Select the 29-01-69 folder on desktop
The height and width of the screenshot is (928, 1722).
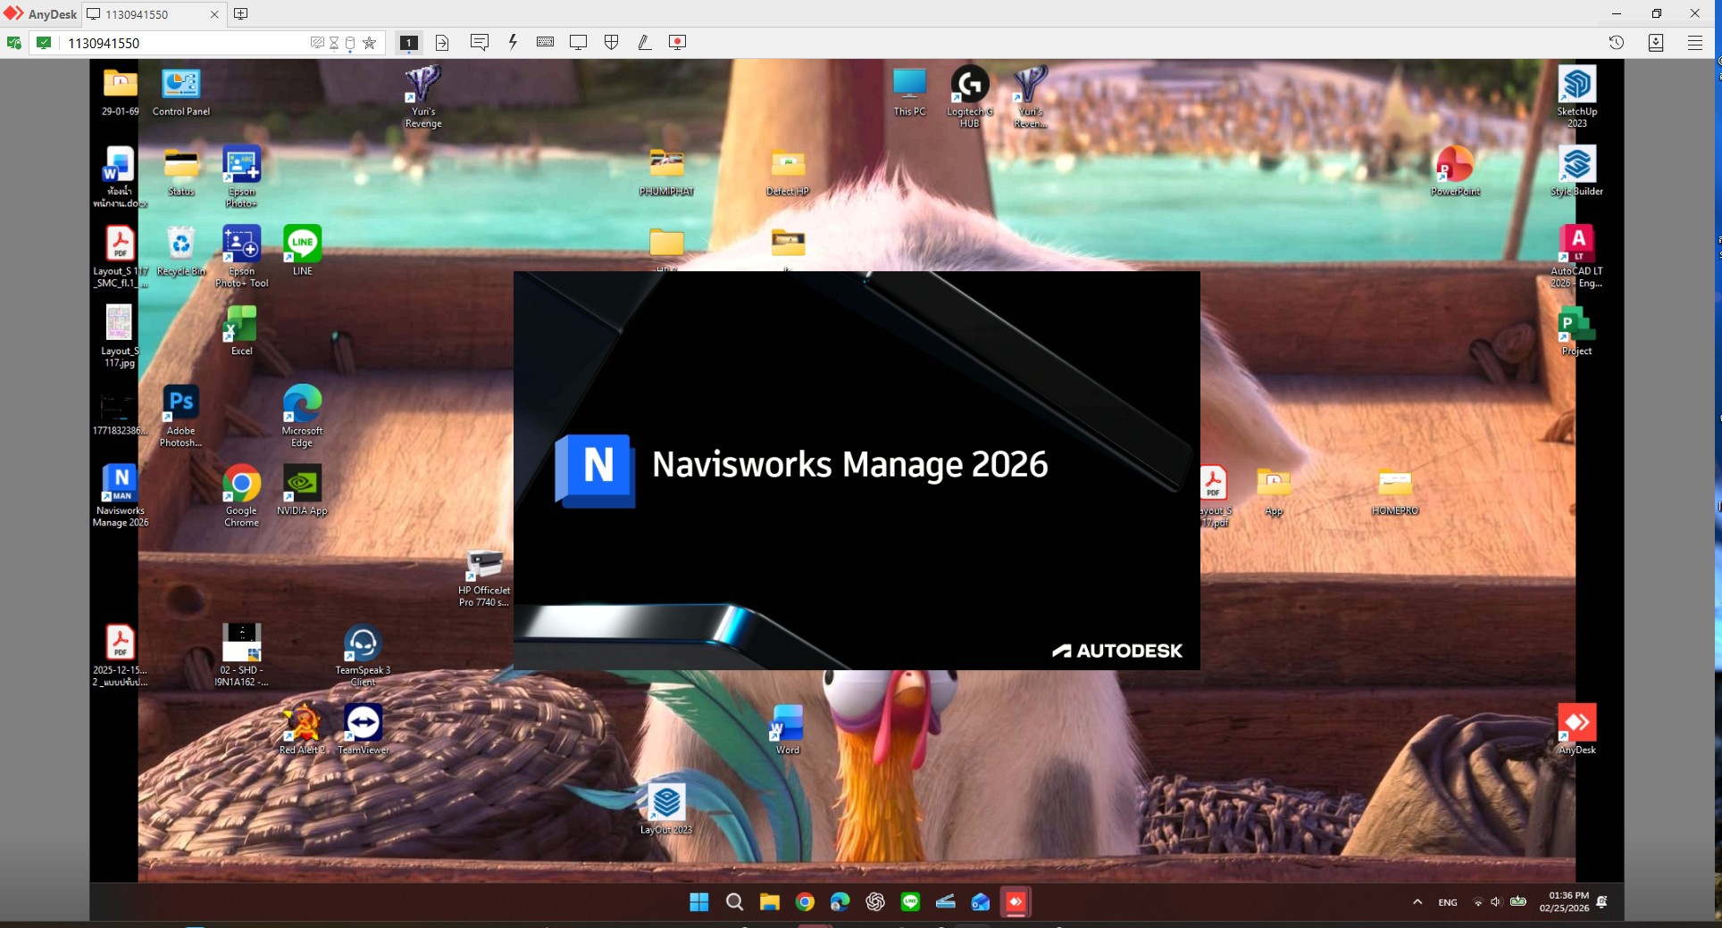[120, 92]
